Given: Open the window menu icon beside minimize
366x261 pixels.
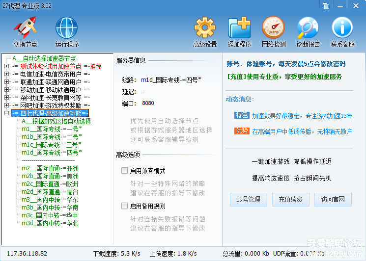Looking at the screenshot, I should [x=326, y=6].
